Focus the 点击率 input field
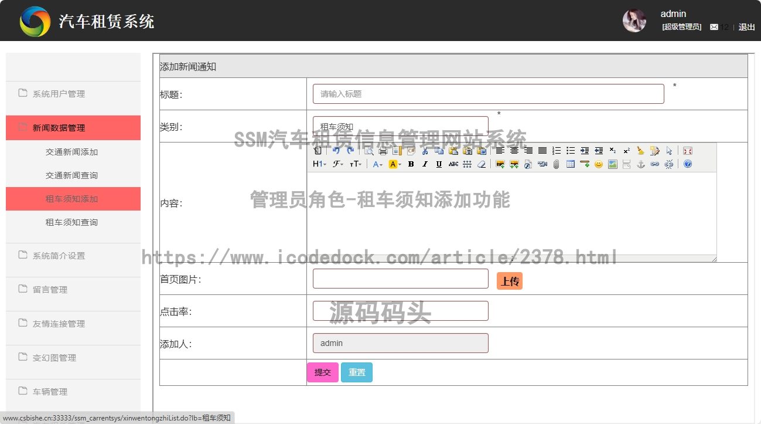 [x=401, y=311]
